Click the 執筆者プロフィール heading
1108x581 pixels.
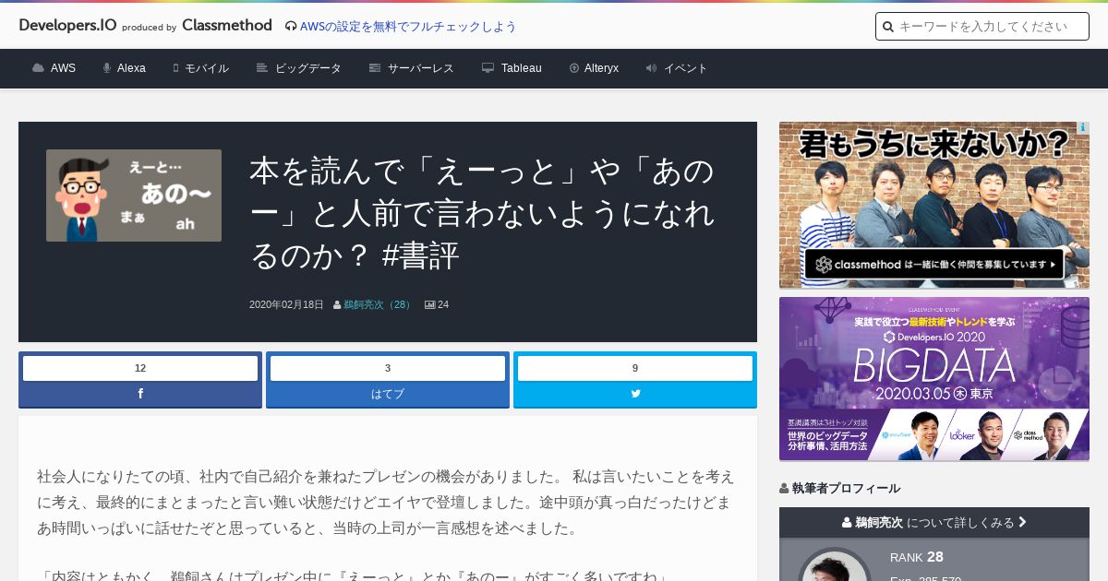pos(846,489)
